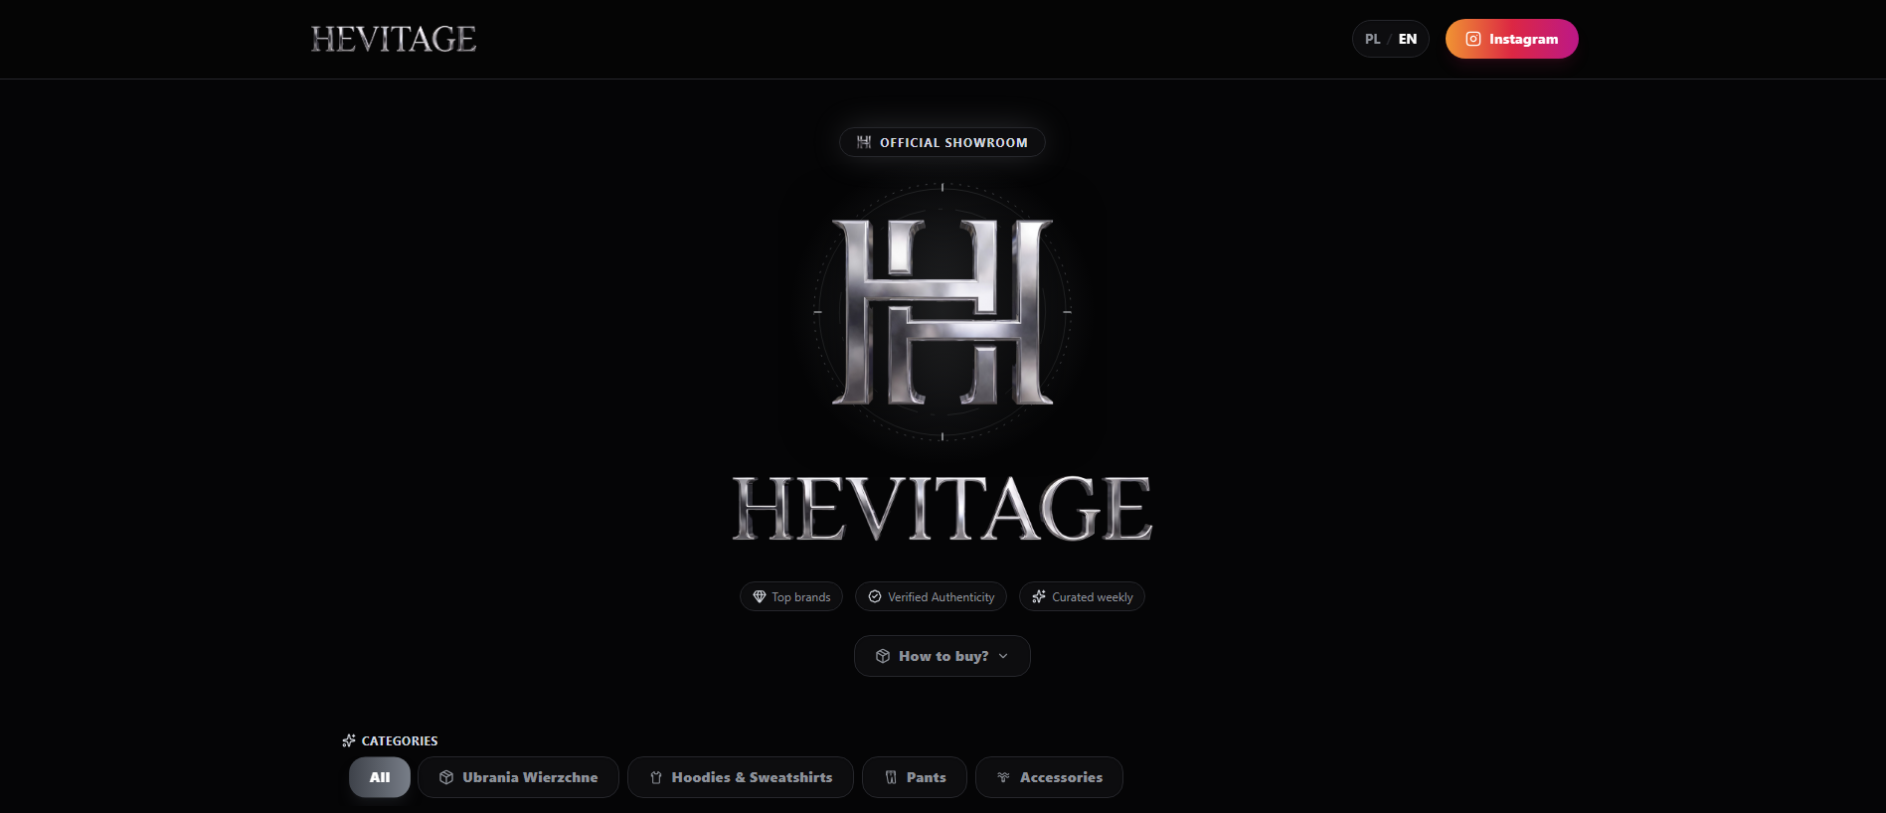The width and height of the screenshot is (1886, 813).
Task: Expand the How to buy? dropdown
Action: (x=943, y=656)
